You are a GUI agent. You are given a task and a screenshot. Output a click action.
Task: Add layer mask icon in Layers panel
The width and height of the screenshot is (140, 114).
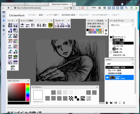(x=116, y=103)
